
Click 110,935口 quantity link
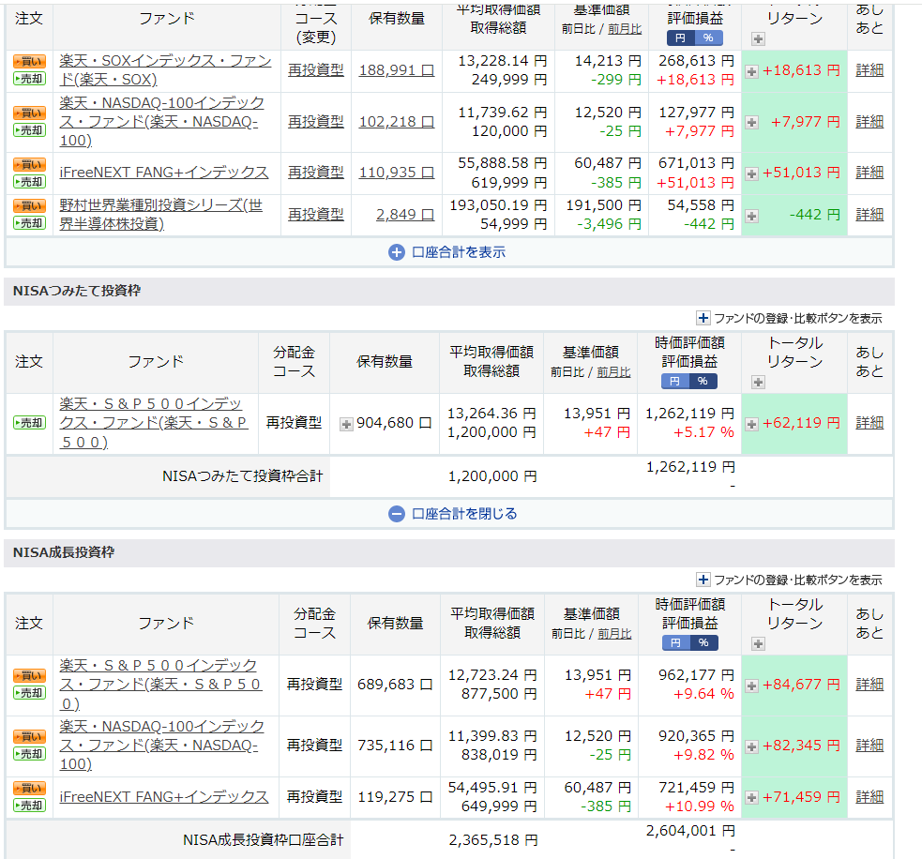(397, 173)
